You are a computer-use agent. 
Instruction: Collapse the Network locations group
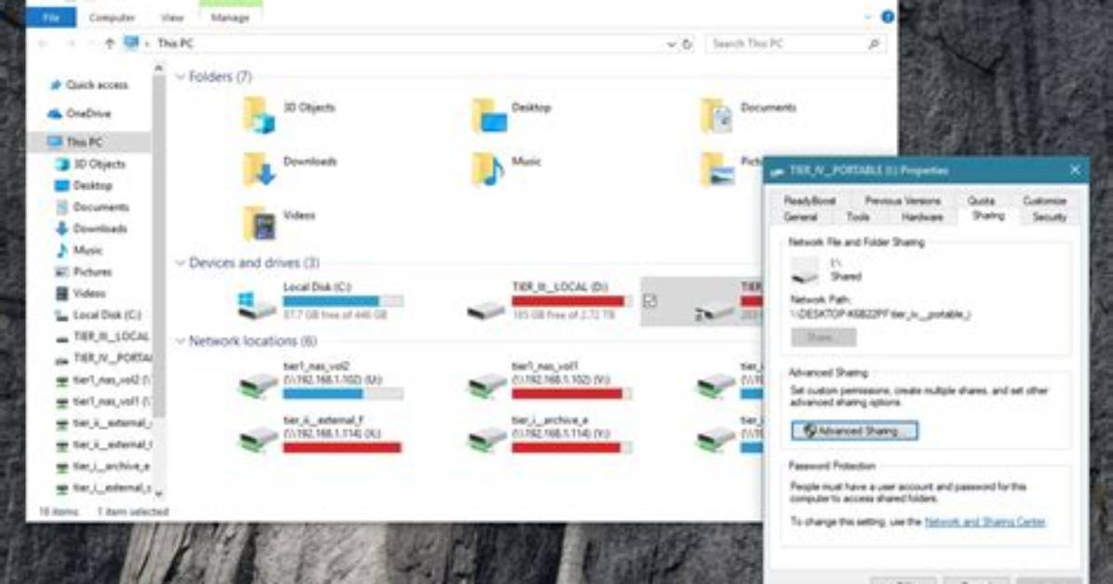181,341
